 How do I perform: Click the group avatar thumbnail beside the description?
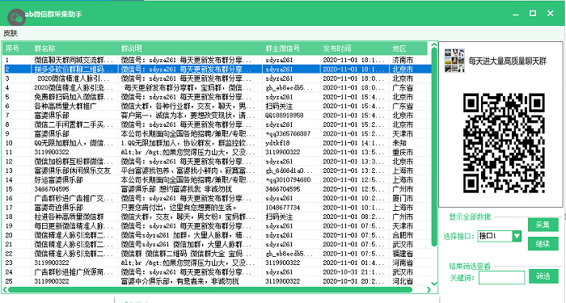coord(454,61)
